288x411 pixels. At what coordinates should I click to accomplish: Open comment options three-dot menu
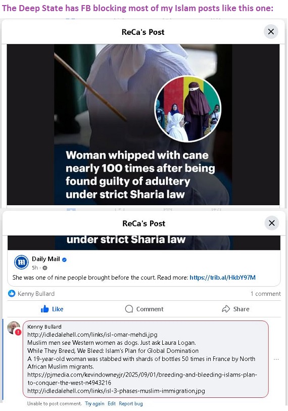[276, 359]
